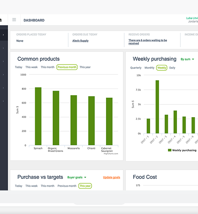Select the Weekly period filter
Viewport: 198px width, 214px height.
(162, 68)
